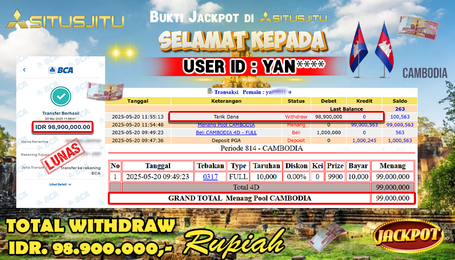
Task: Tap the back arrow in BCA receipt
Action: tap(24, 70)
